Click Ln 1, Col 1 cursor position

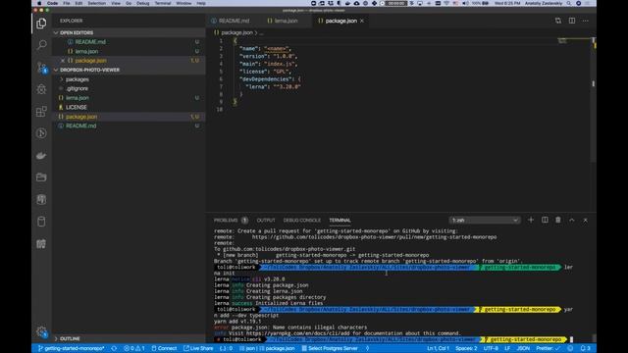[x=438, y=348]
